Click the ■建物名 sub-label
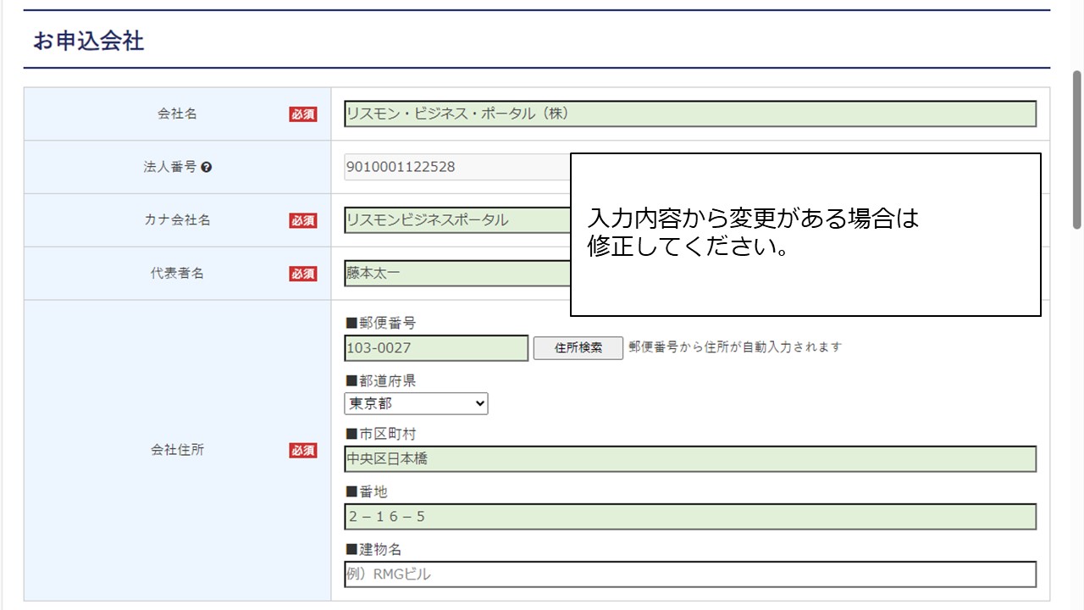 tap(373, 550)
